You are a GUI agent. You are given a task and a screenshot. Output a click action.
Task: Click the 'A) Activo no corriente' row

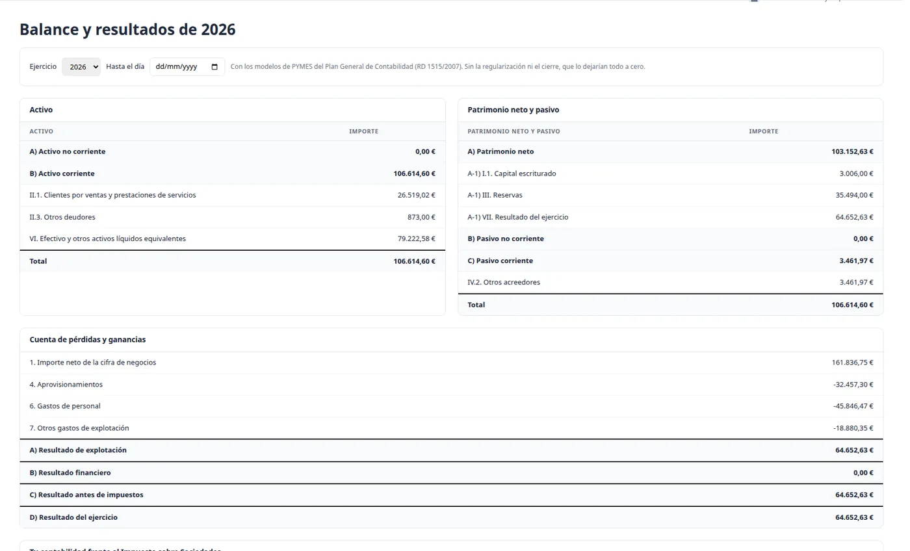point(233,151)
